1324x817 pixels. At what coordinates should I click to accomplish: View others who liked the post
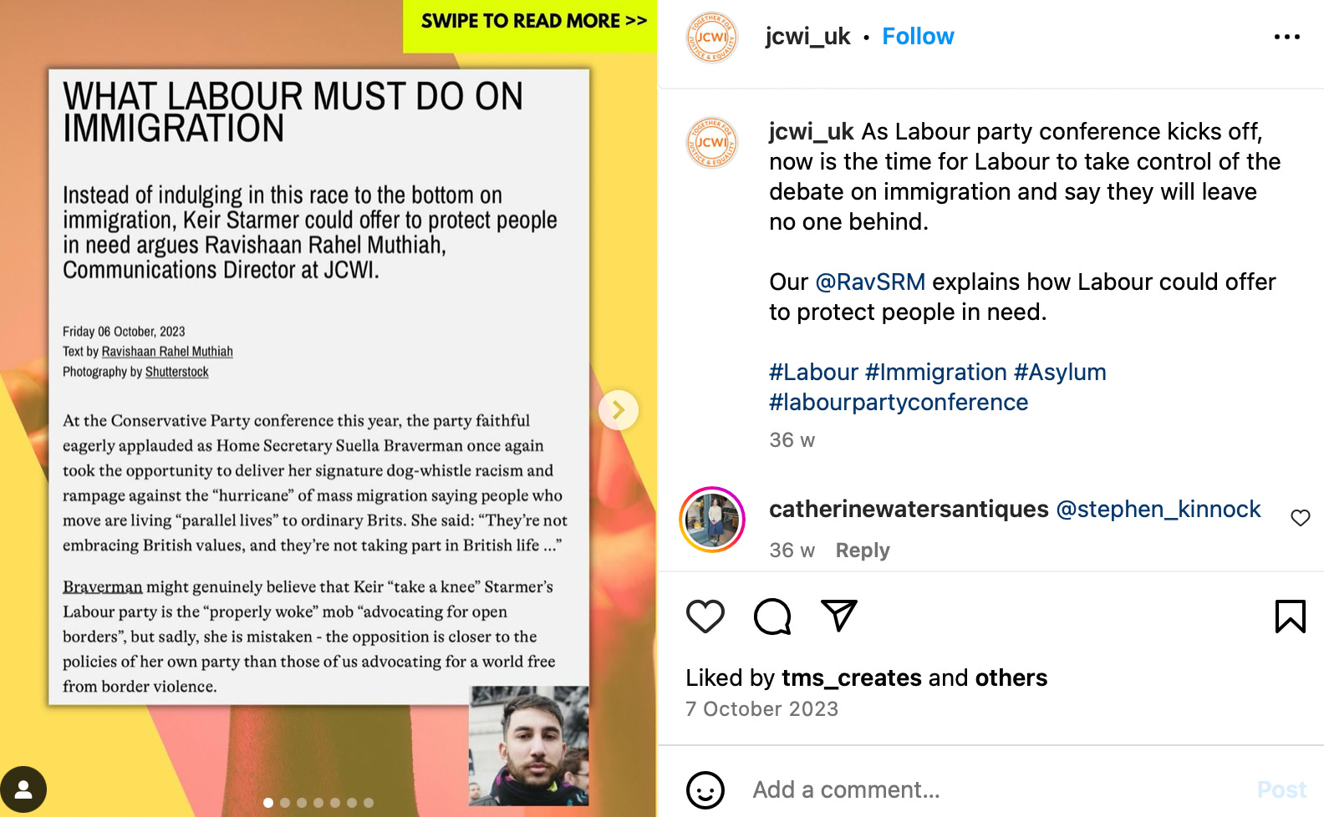[1011, 678]
